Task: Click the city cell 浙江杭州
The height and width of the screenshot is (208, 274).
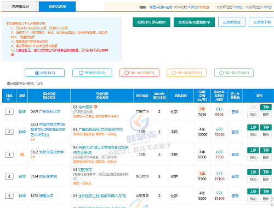Action: pyautogui.click(x=142, y=176)
